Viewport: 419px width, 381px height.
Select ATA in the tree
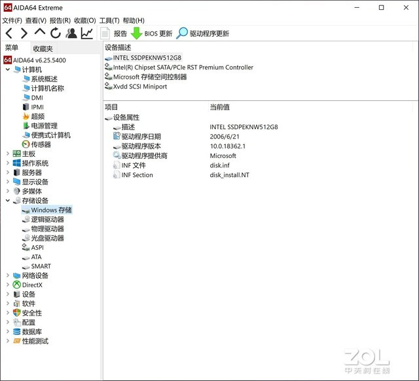(32, 257)
